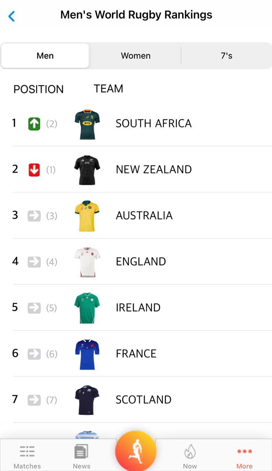Tap the New Zealand black jersey

(x=87, y=170)
